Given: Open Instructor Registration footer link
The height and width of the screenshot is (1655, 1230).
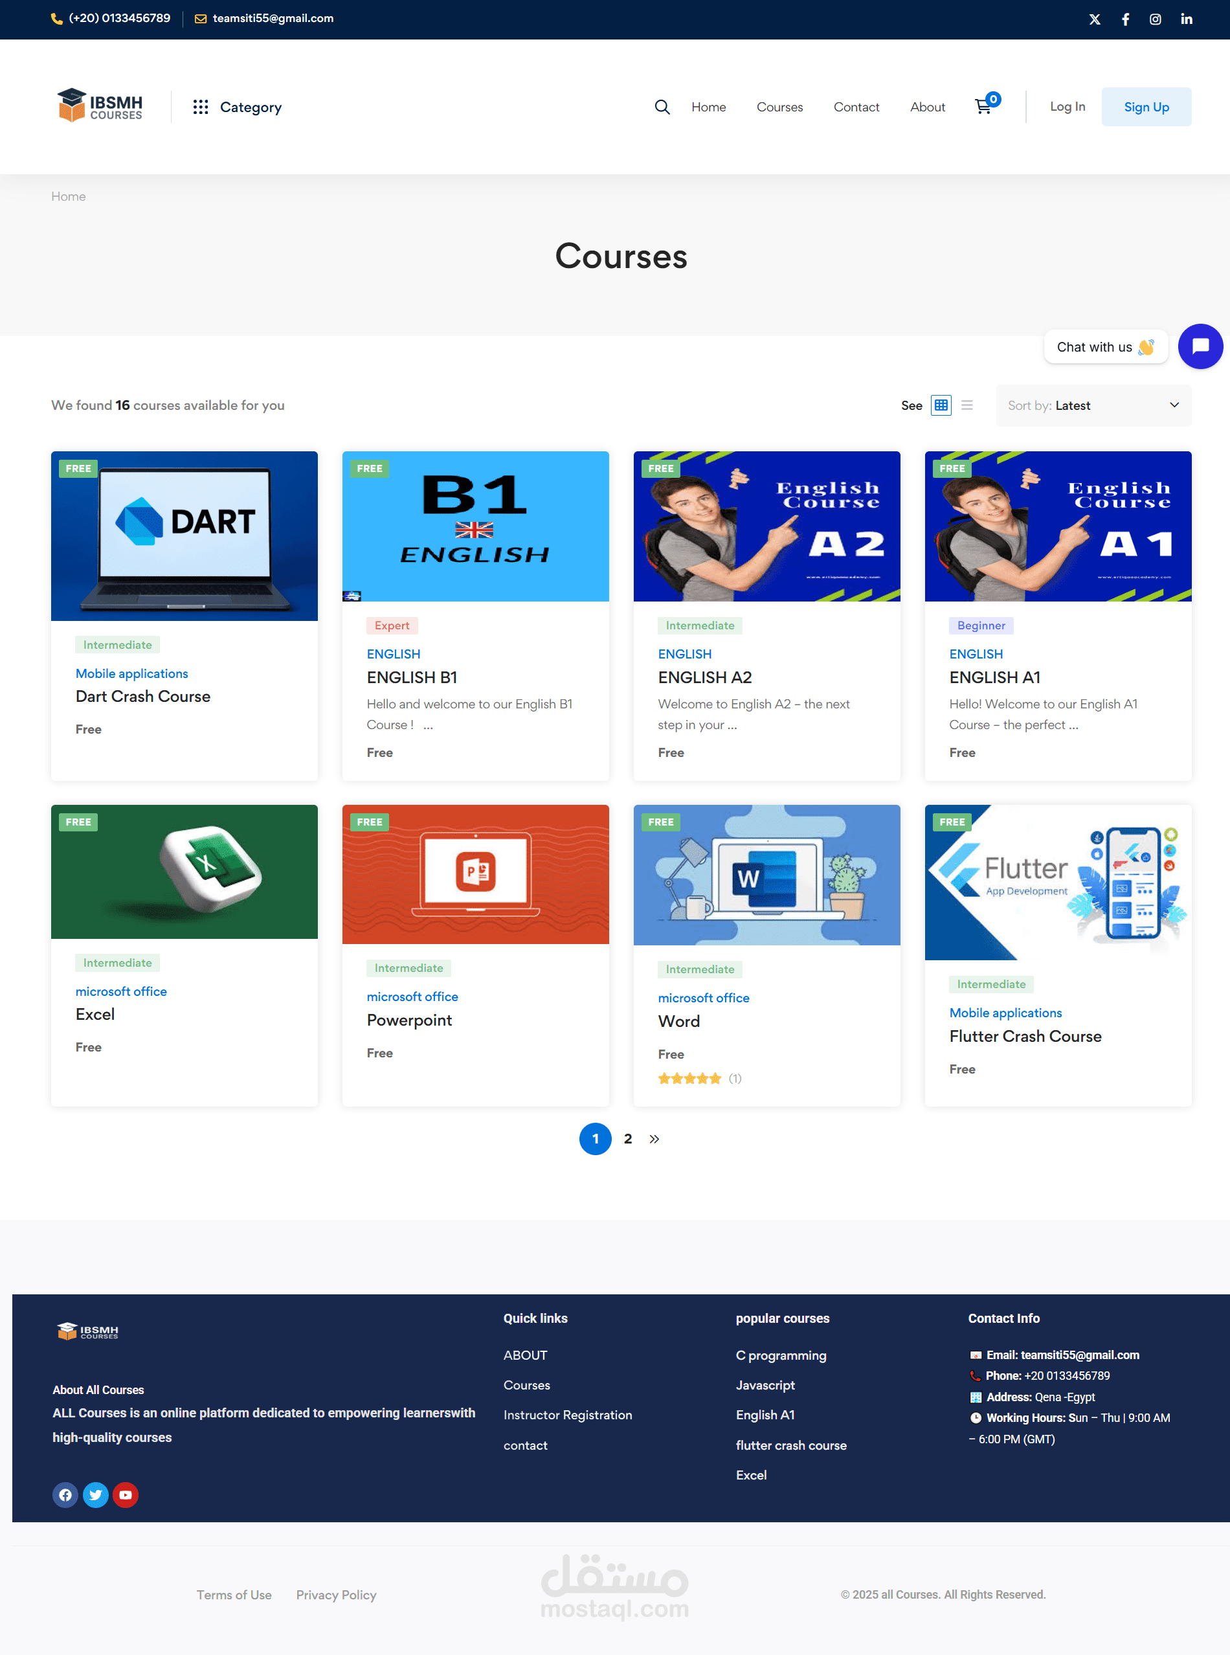Looking at the screenshot, I should click(x=567, y=1415).
